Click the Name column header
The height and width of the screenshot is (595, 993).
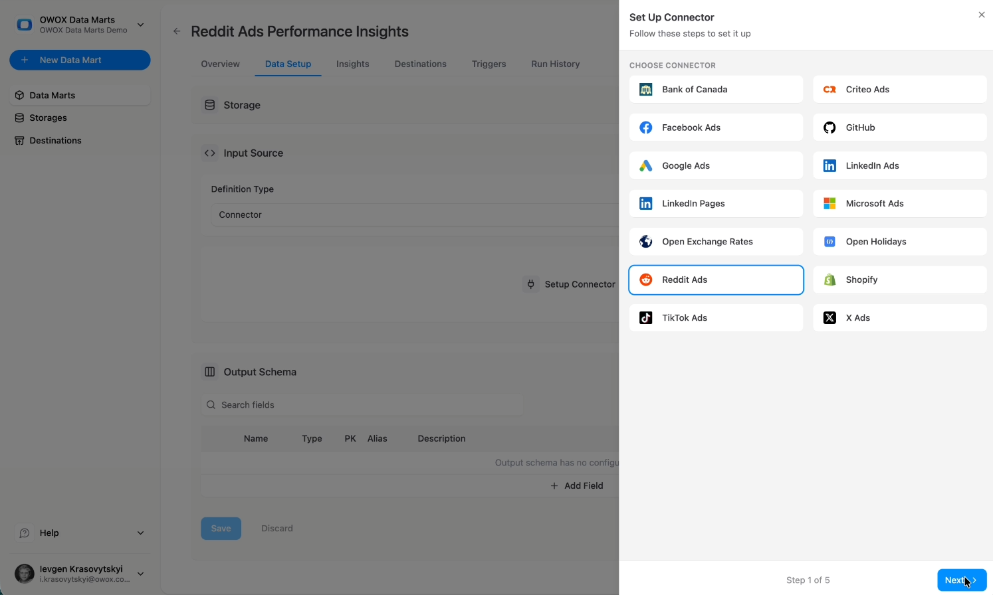click(256, 439)
